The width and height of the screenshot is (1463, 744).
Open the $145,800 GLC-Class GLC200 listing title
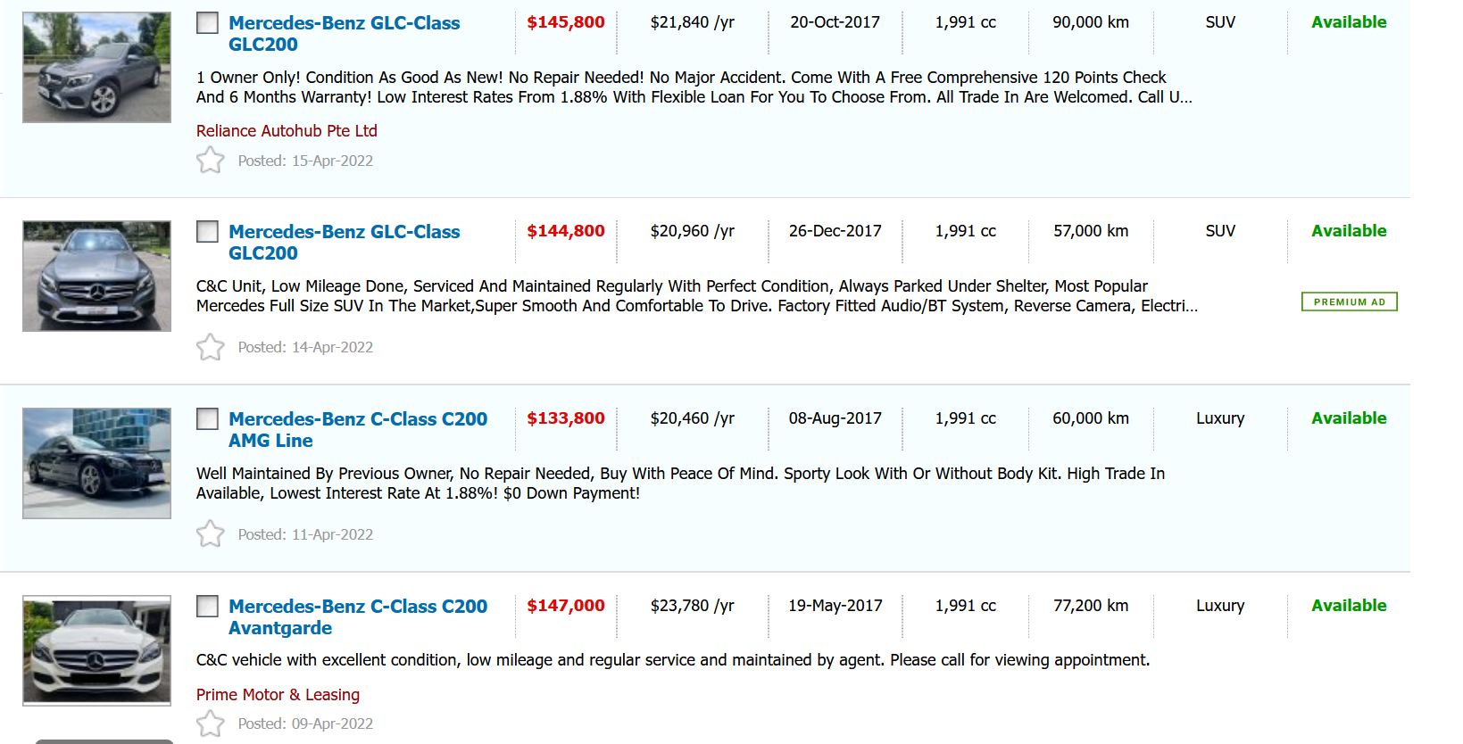tap(344, 34)
